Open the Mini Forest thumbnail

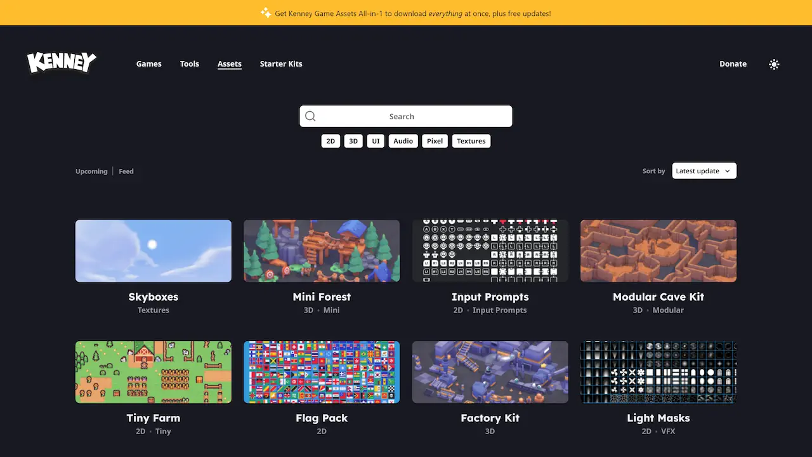click(322, 251)
